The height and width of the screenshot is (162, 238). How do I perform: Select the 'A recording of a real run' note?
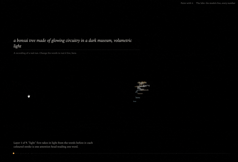[x=45, y=53]
